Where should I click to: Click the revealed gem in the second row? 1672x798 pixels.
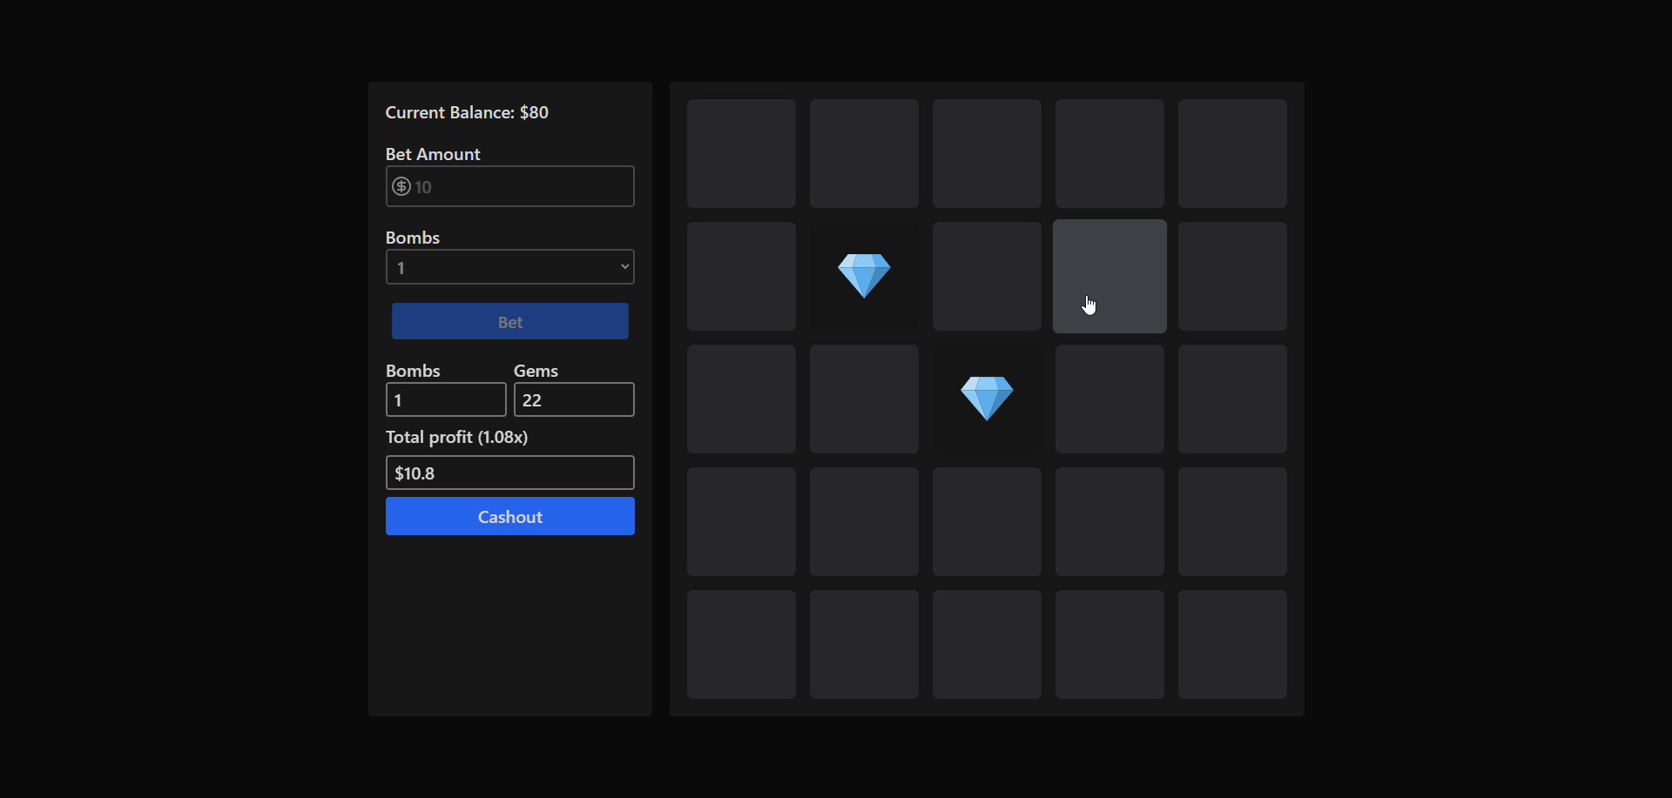864,276
